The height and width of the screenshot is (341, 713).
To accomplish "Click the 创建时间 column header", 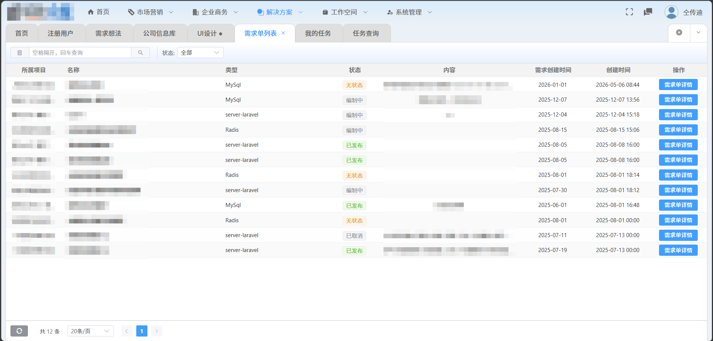I will tap(618, 70).
